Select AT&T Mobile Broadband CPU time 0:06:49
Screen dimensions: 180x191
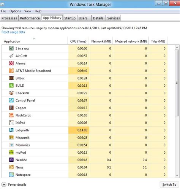(x=79, y=71)
